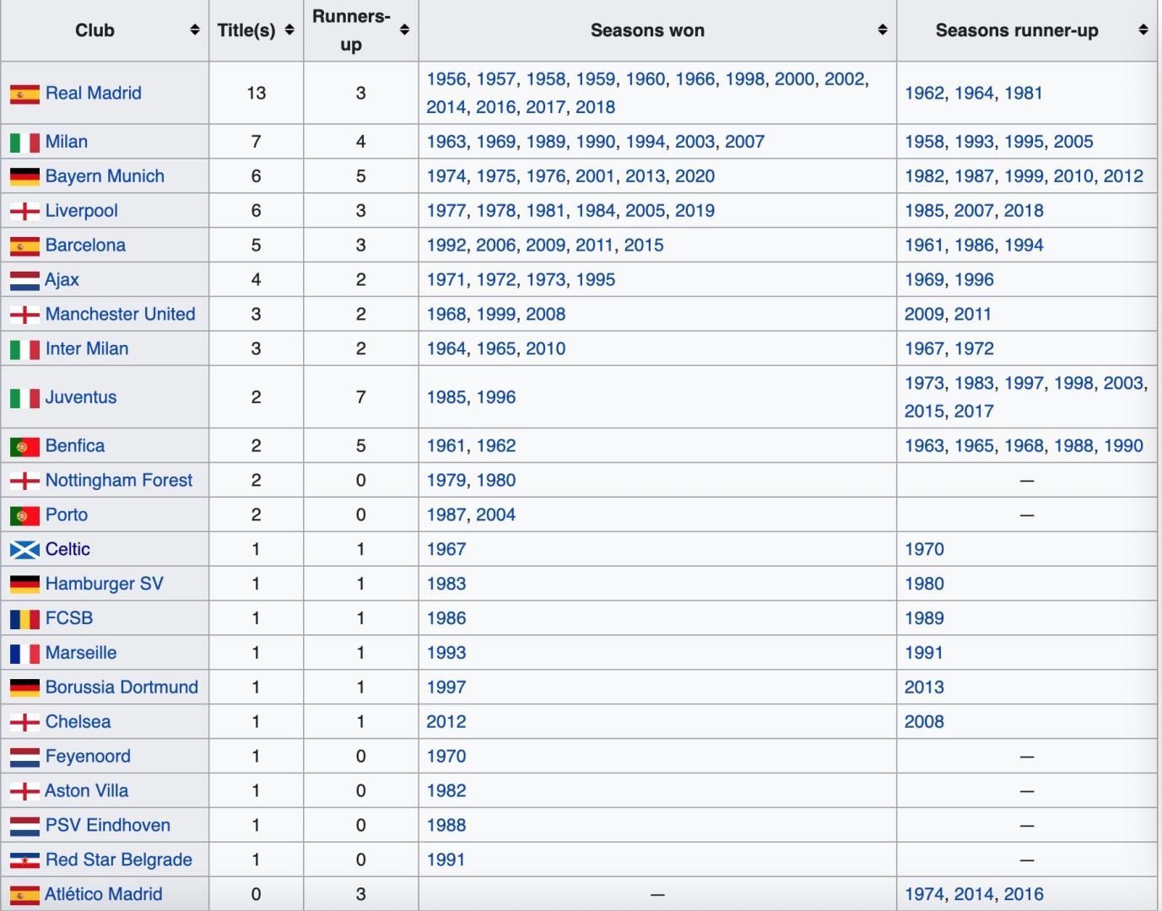Click the Germany flag beside Bayern Munich
This screenshot has width=1162, height=911.
[24, 176]
